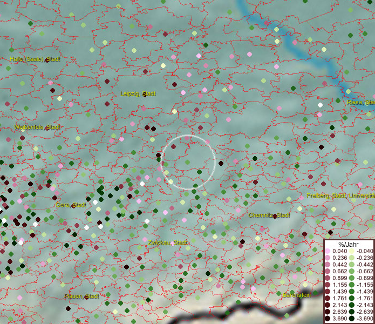Viewport: 375px width, 324px height.
Task: Click the %/Jahr legend title
Action: 349,244
